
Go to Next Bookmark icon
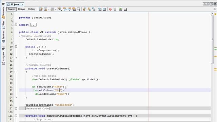pyautogui.click(x=89, y=9)
